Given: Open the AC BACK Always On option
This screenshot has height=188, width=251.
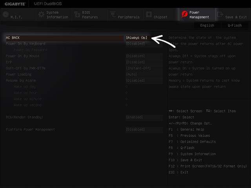Looking at the screenshot, I should (x=136, y=38).
